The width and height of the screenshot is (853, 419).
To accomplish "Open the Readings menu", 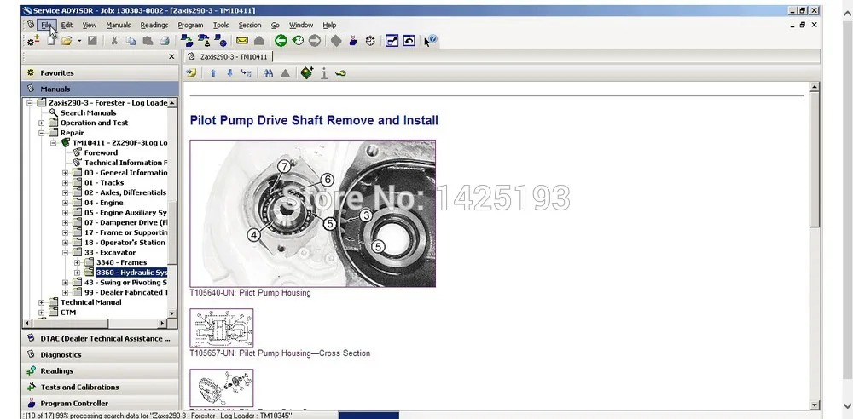I will point(154,25).
